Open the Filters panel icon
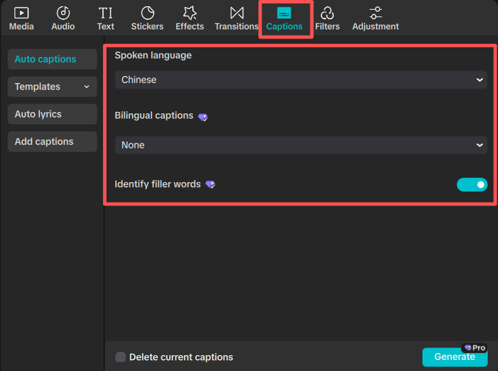 click(x=327, y=13)
